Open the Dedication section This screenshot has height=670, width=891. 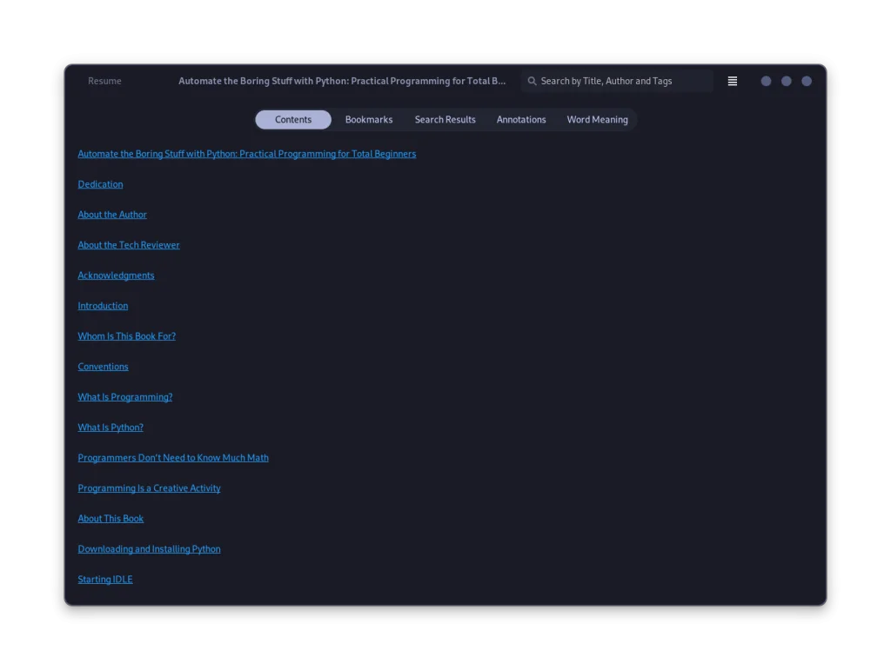coord(100,183)
